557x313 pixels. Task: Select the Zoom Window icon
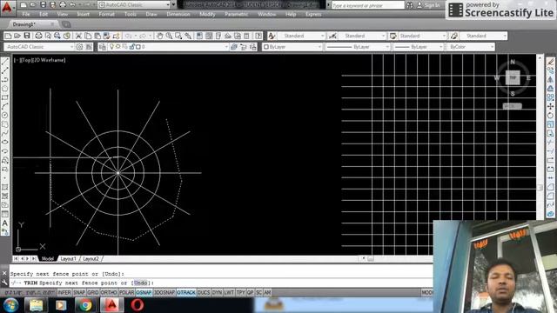pos(178,36)
